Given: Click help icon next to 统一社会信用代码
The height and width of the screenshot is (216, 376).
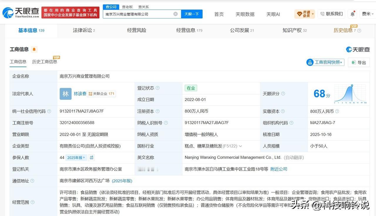Looking at the screenshot, I should point(49,111).
